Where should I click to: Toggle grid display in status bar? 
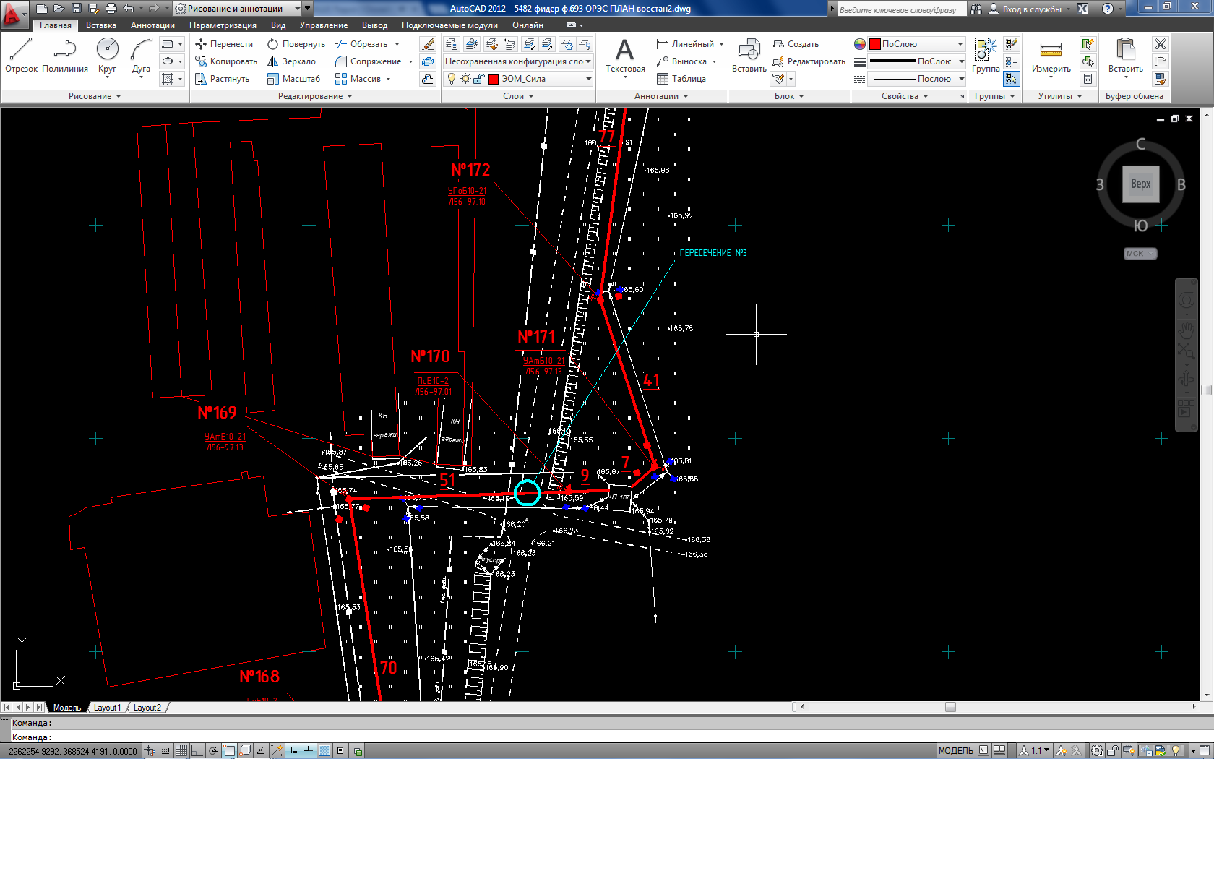coord(181,751)
